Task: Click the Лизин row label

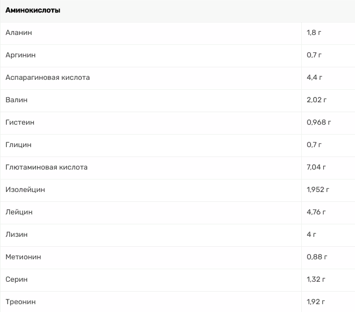Action: pos(17,234)
